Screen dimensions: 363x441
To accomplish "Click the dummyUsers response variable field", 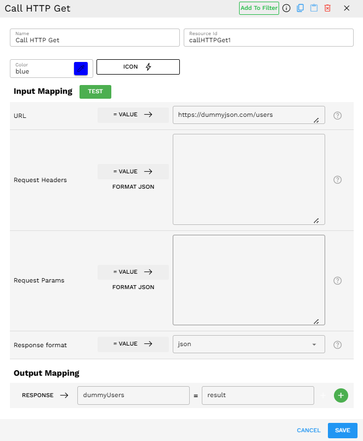I will pyautogui.click(x=132, y=395).
